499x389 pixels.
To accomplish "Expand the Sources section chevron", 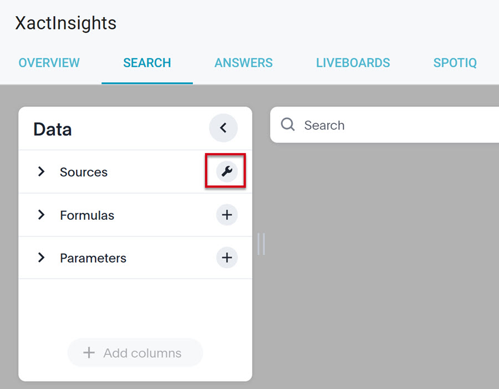I will 41,172.
